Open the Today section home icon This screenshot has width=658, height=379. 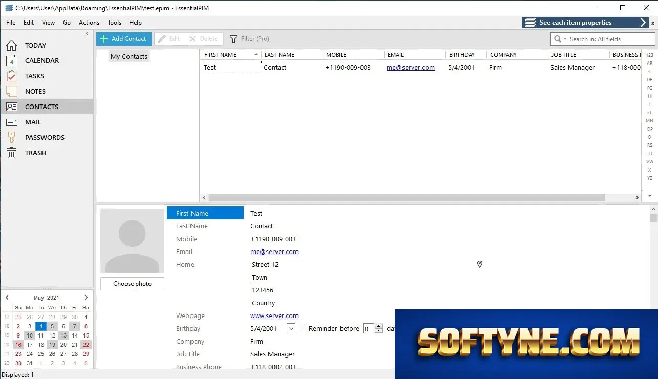(11, 45)
